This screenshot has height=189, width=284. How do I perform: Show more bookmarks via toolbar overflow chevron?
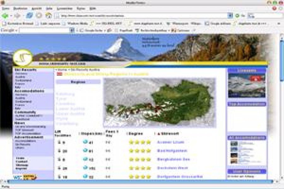[x=279, y=24]
